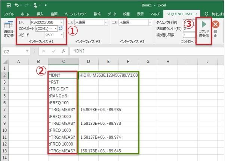Viewport: 225px width, 161px height.
Task: Open the Undo history dropdown arrow
Action: [21, 6]
